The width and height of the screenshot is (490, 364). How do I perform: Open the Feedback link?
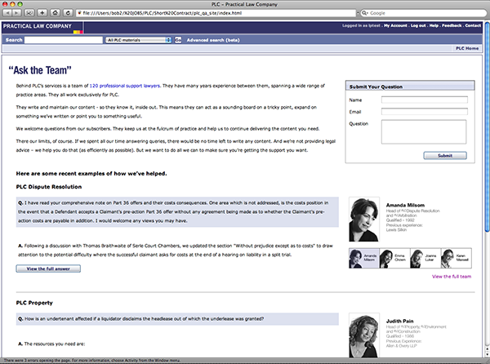click(452, 25)
